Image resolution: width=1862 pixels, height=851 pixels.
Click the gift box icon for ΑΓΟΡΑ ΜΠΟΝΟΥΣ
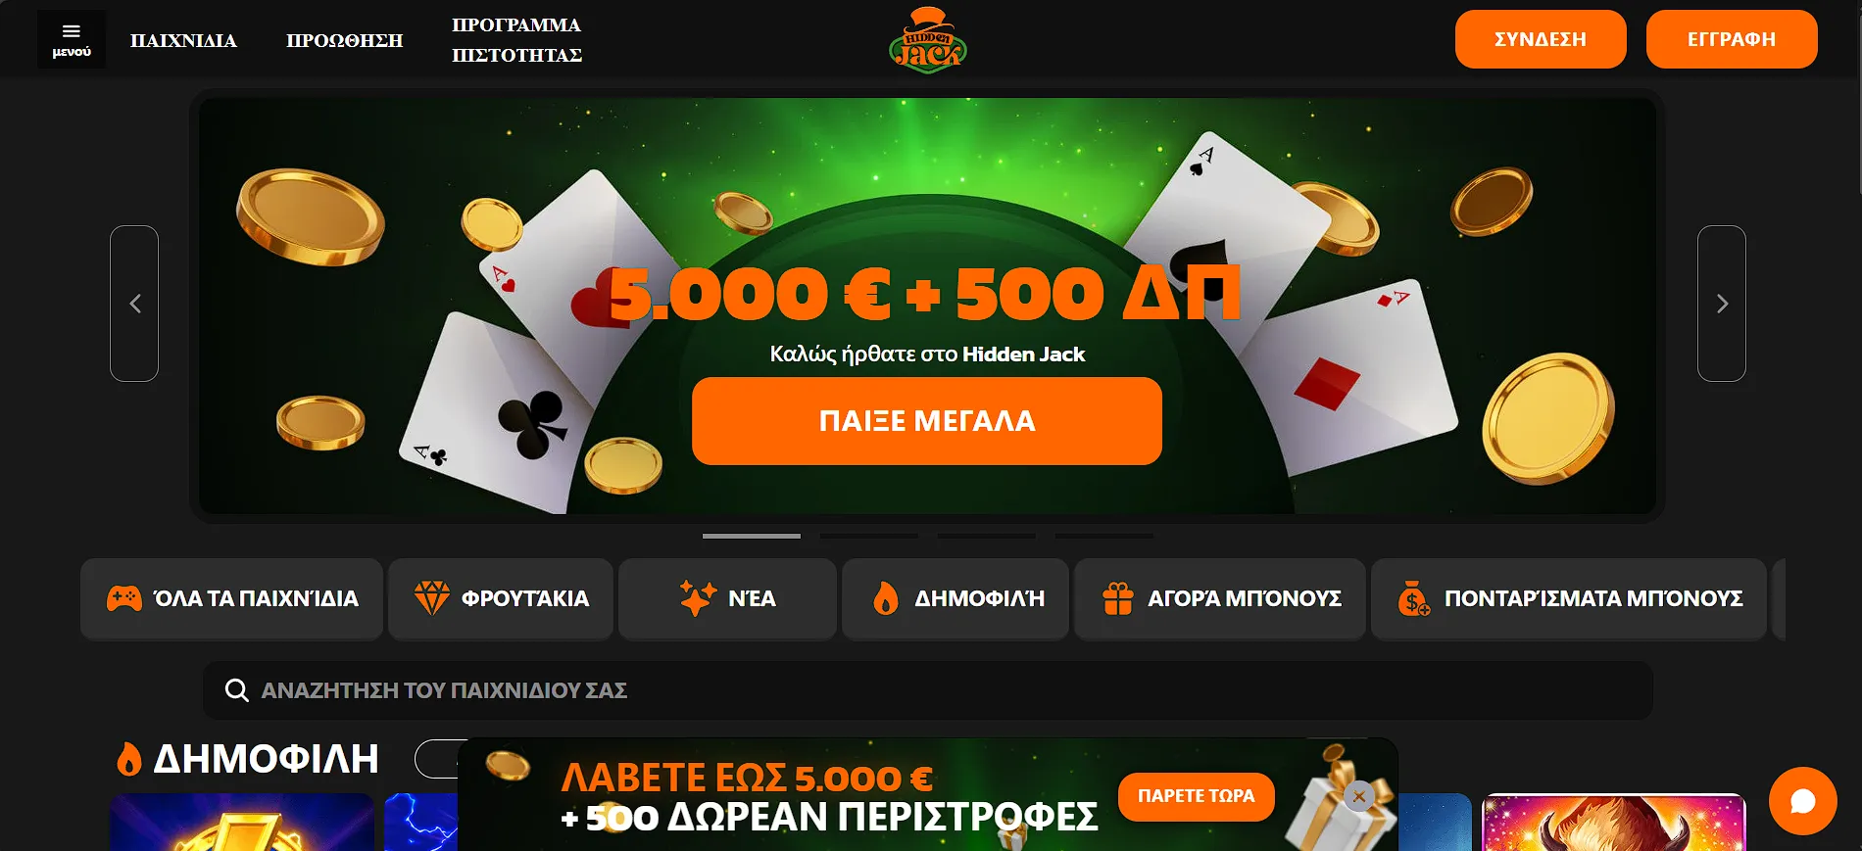[x=1118, y=598]
